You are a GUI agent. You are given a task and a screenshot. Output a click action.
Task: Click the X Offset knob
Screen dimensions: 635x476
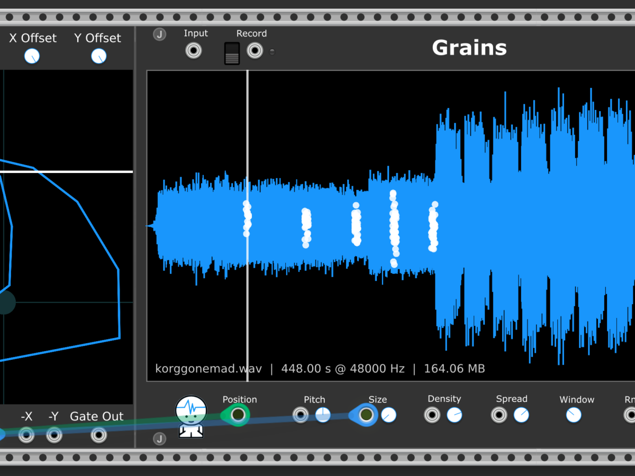tap(32, 56)
